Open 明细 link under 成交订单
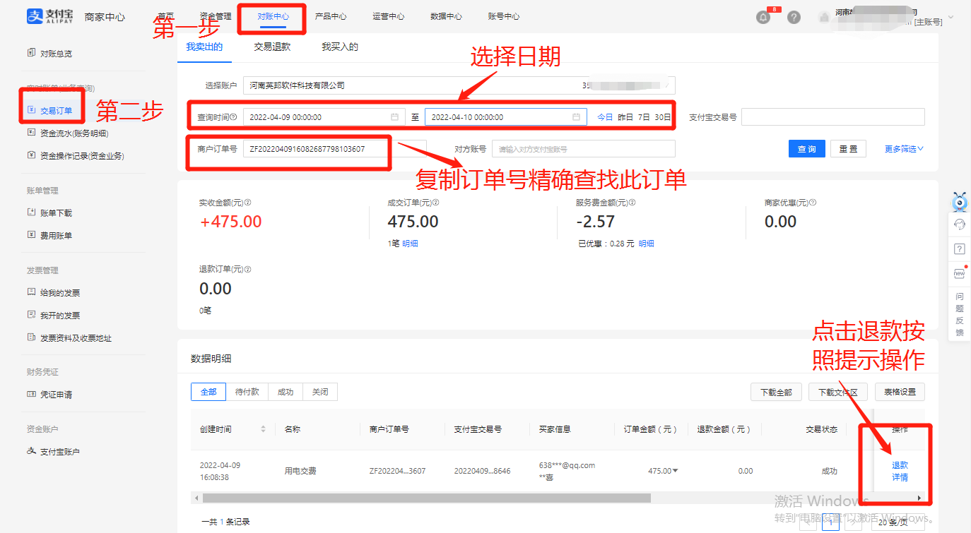Viewport: 971px width, 533px height. pyautogui.click(x=411, y=244)
